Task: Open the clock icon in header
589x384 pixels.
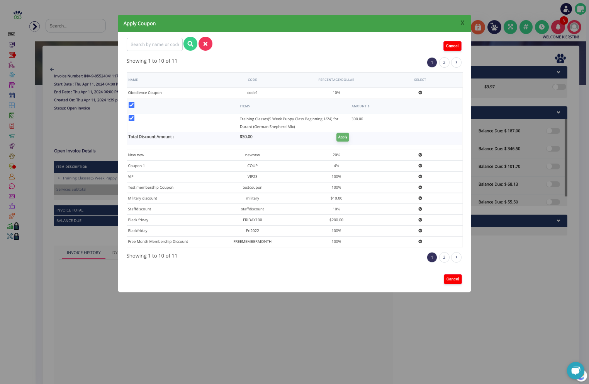Action: [x=542, y=27]
